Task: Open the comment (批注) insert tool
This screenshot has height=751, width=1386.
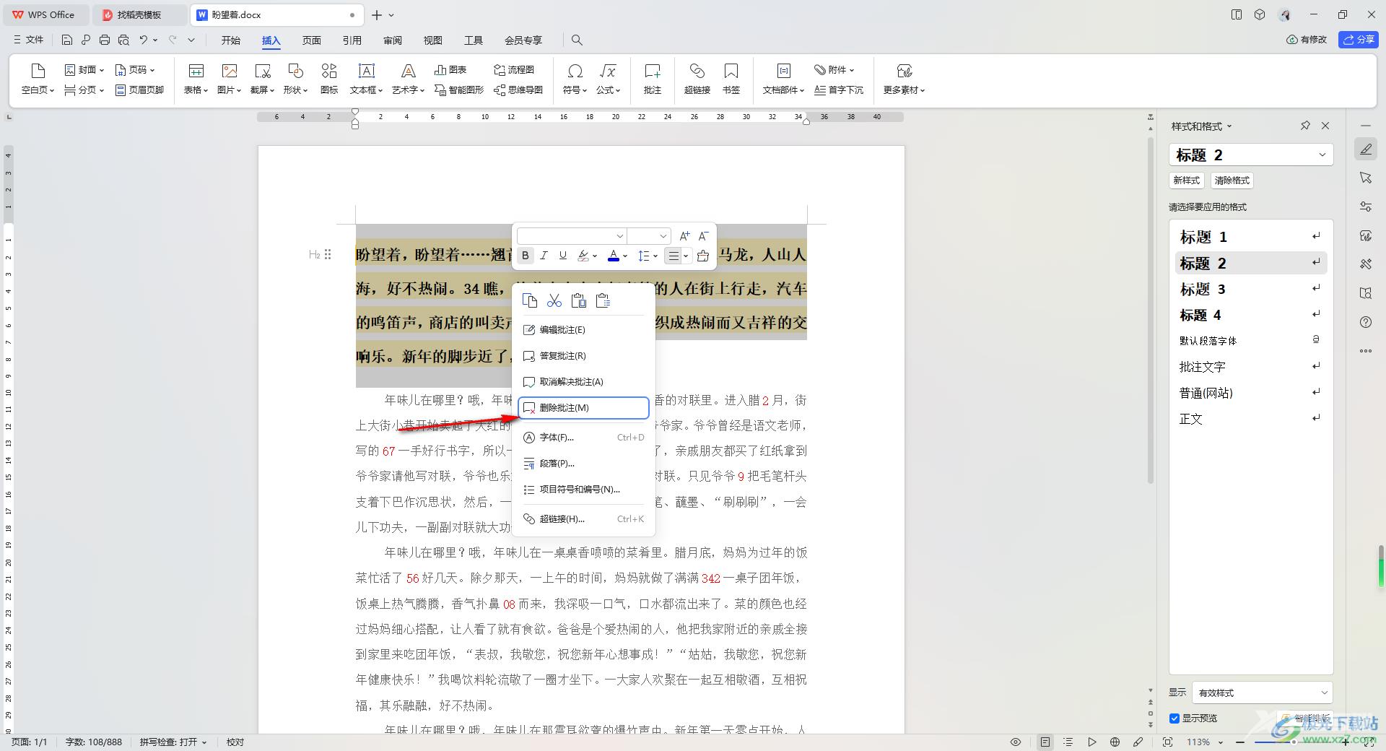Action: [653, 79]
